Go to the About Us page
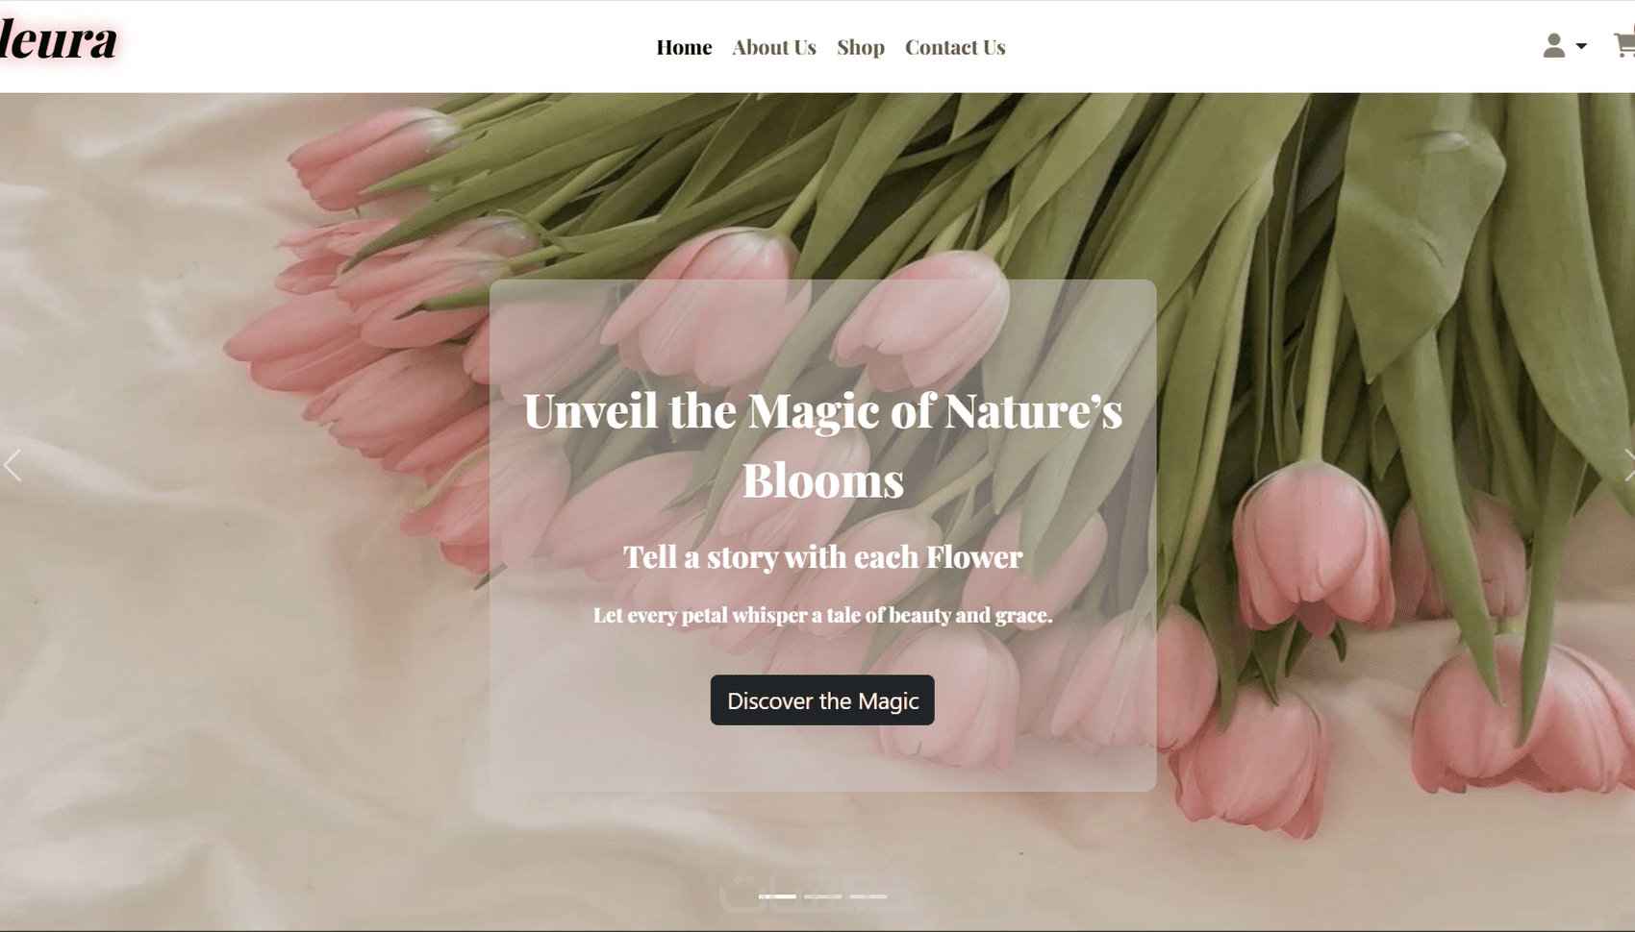 click(774, 47)
